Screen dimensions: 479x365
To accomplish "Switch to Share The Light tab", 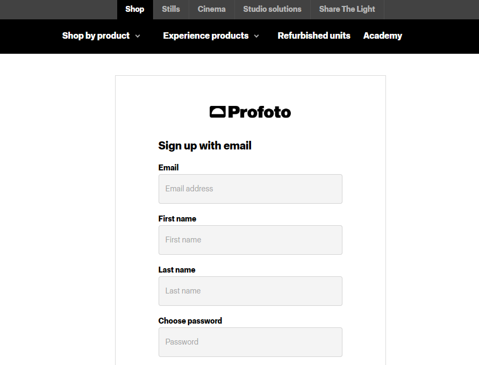I will 347,9.
